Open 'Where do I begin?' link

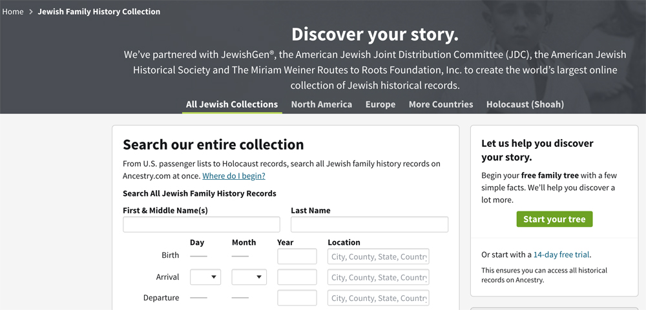tap(234, 176)
